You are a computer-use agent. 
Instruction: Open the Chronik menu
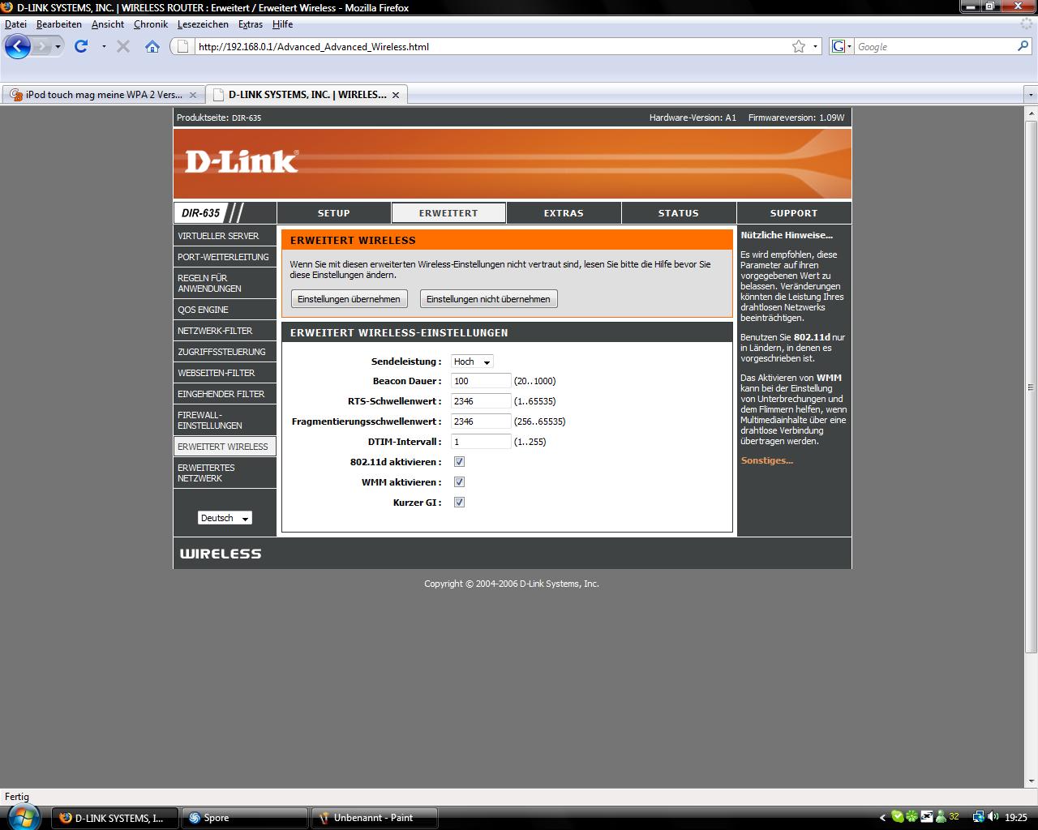coord(151,24)
